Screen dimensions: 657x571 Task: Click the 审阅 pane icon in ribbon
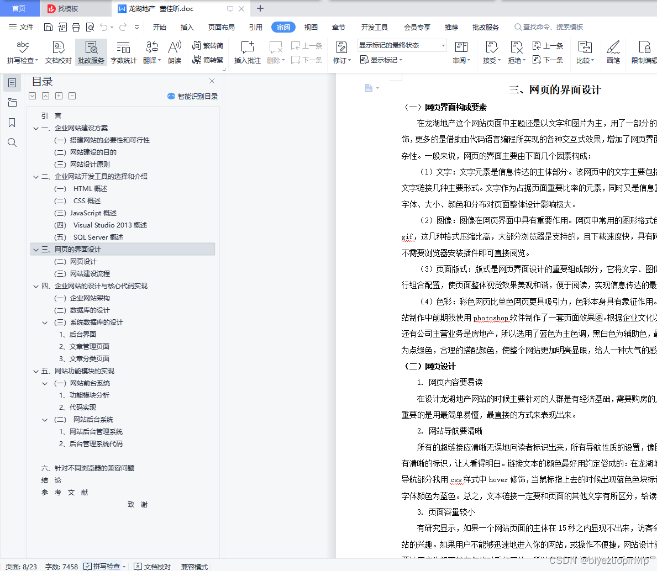point(461,52)
